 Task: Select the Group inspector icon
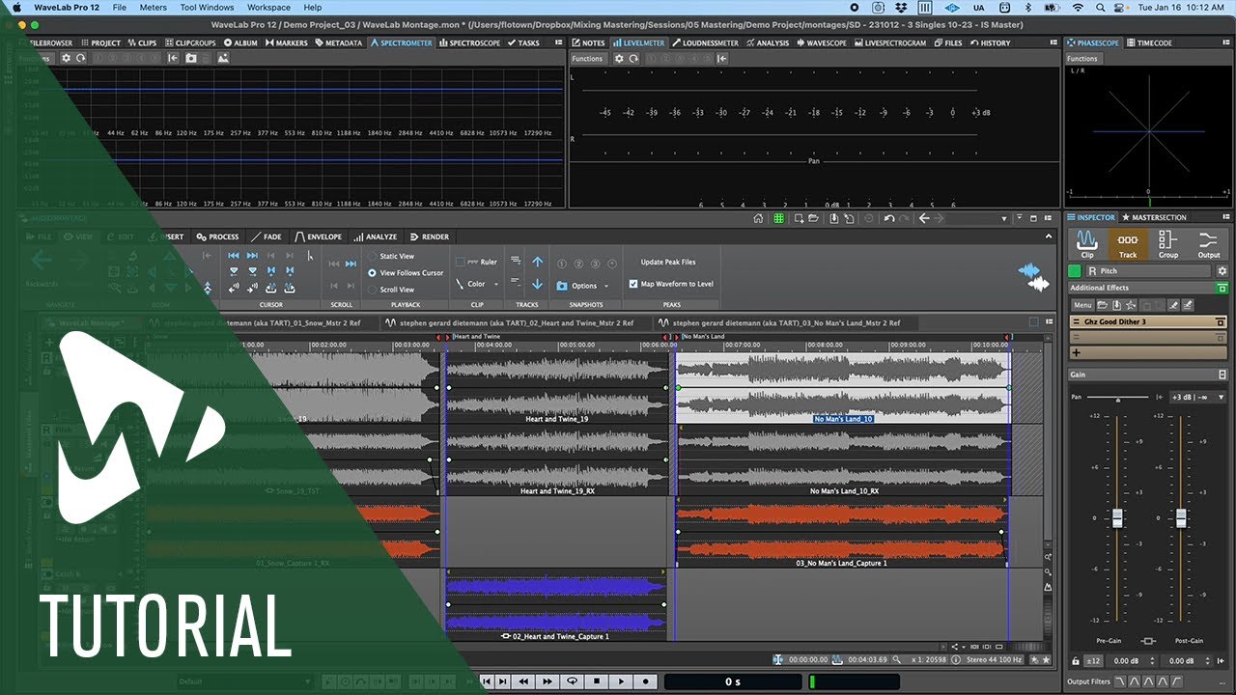1167,243
